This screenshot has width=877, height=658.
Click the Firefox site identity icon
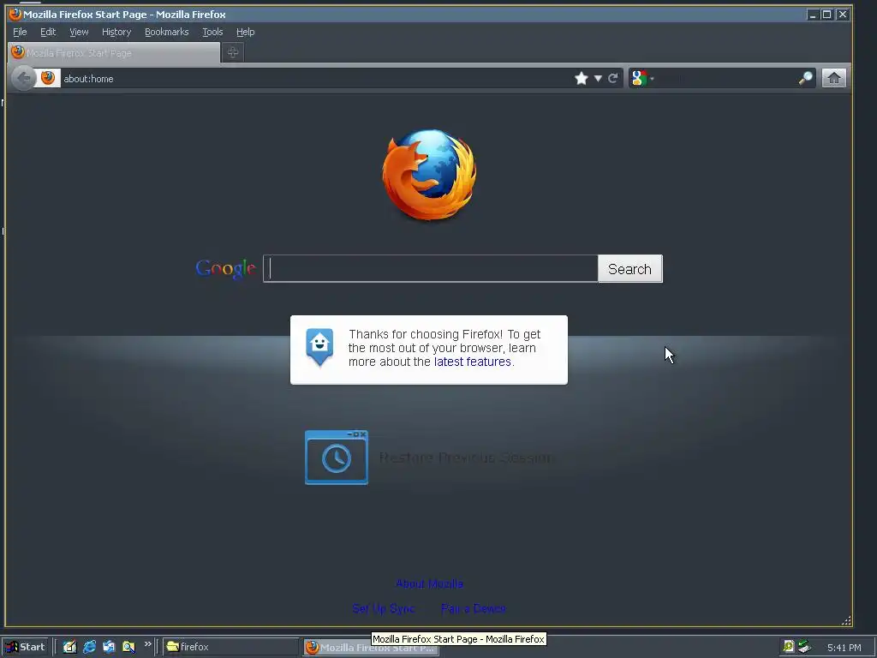click(x=48, y=78)
